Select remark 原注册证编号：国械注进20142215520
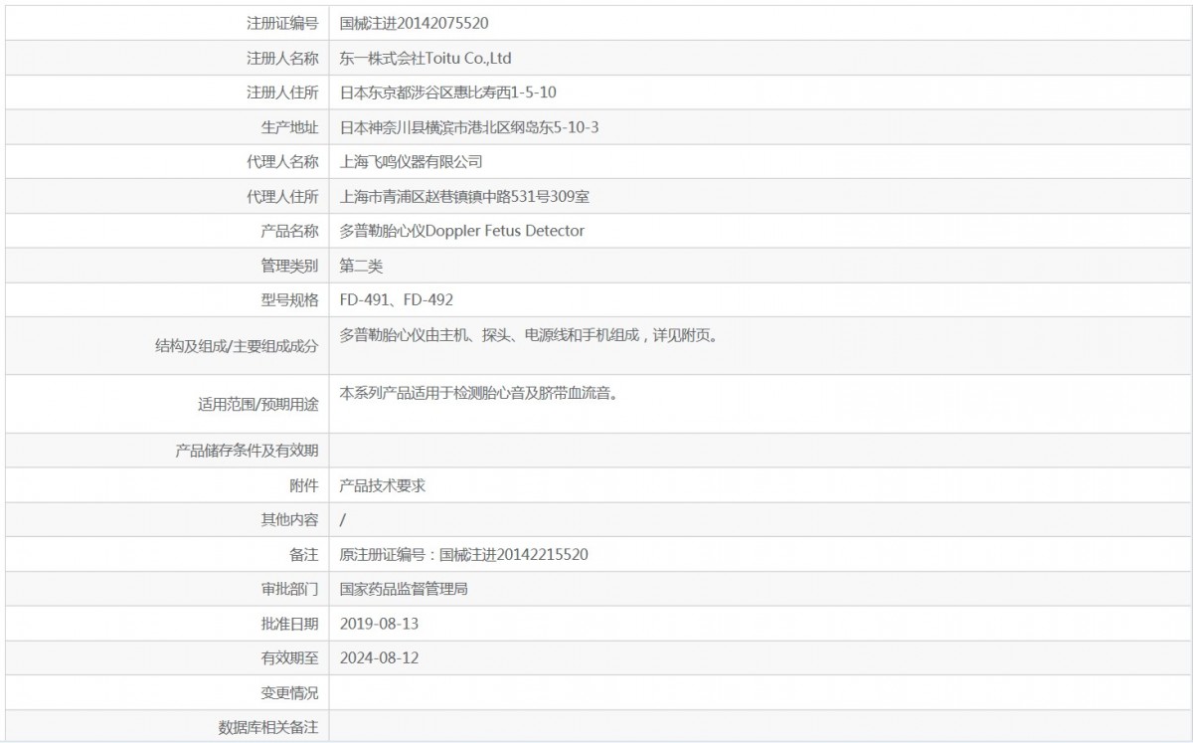 [464, 554]
